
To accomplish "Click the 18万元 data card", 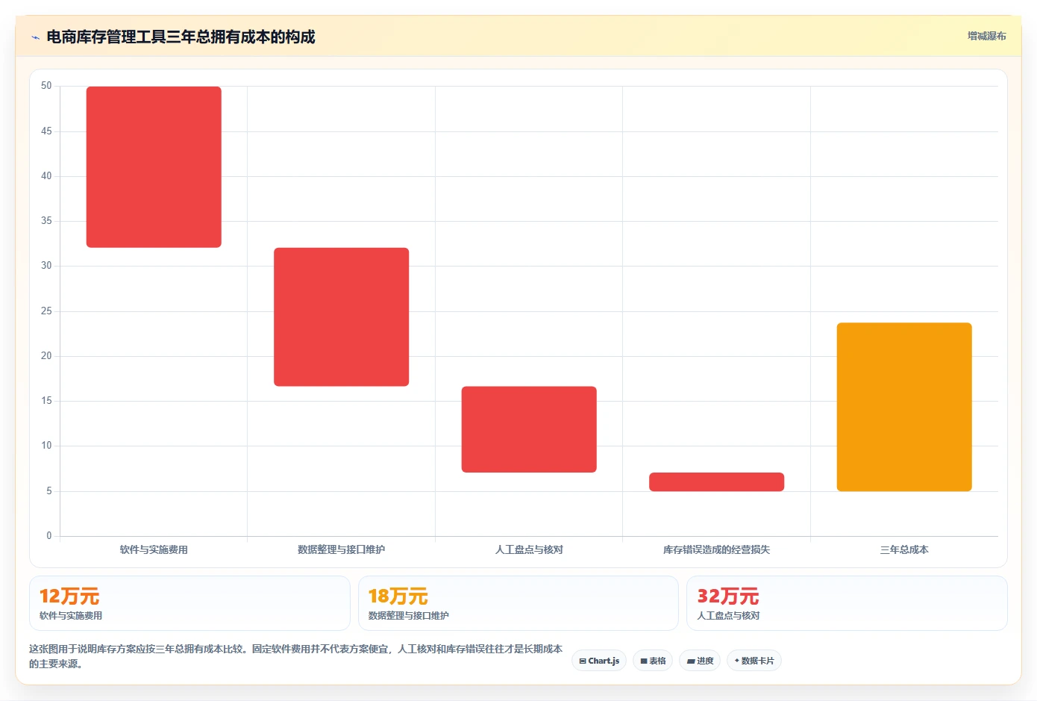I will coord(518,603).
